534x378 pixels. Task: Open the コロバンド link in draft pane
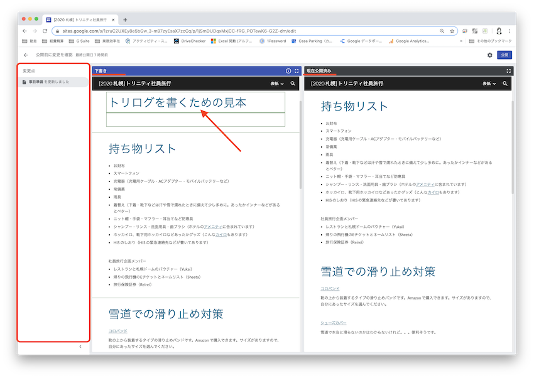click(118, 330)
